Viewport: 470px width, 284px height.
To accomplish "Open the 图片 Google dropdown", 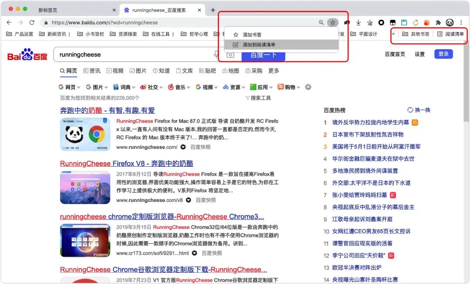I will (97, 87).
